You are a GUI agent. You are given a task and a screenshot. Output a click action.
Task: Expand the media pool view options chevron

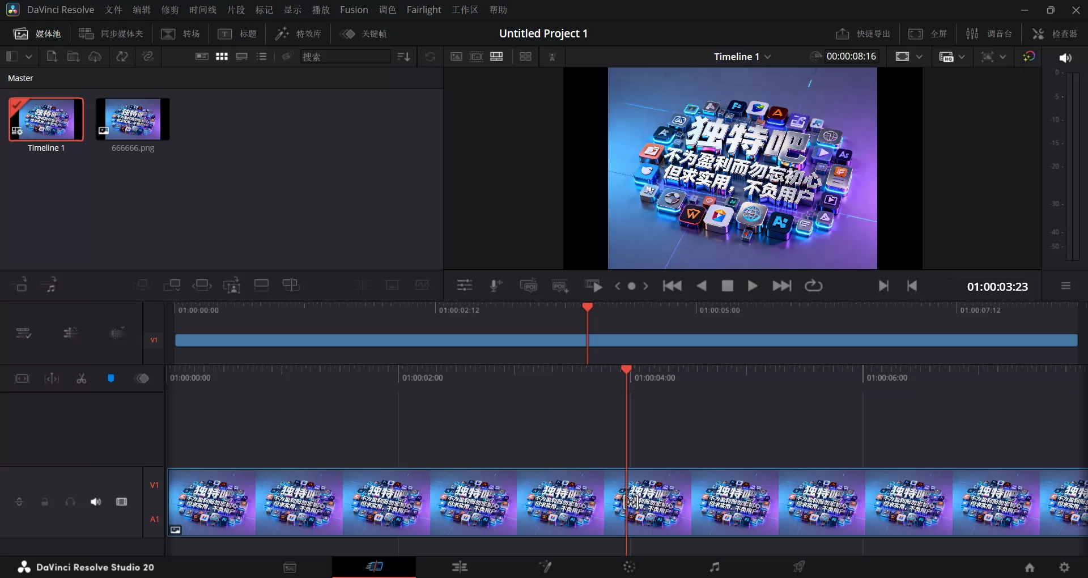(29, 56)
